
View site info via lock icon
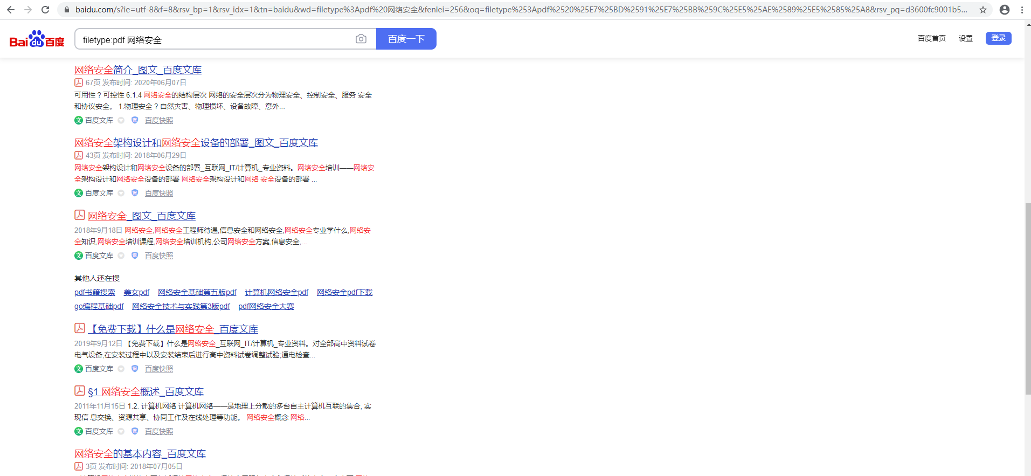click(x=67, y=10)
